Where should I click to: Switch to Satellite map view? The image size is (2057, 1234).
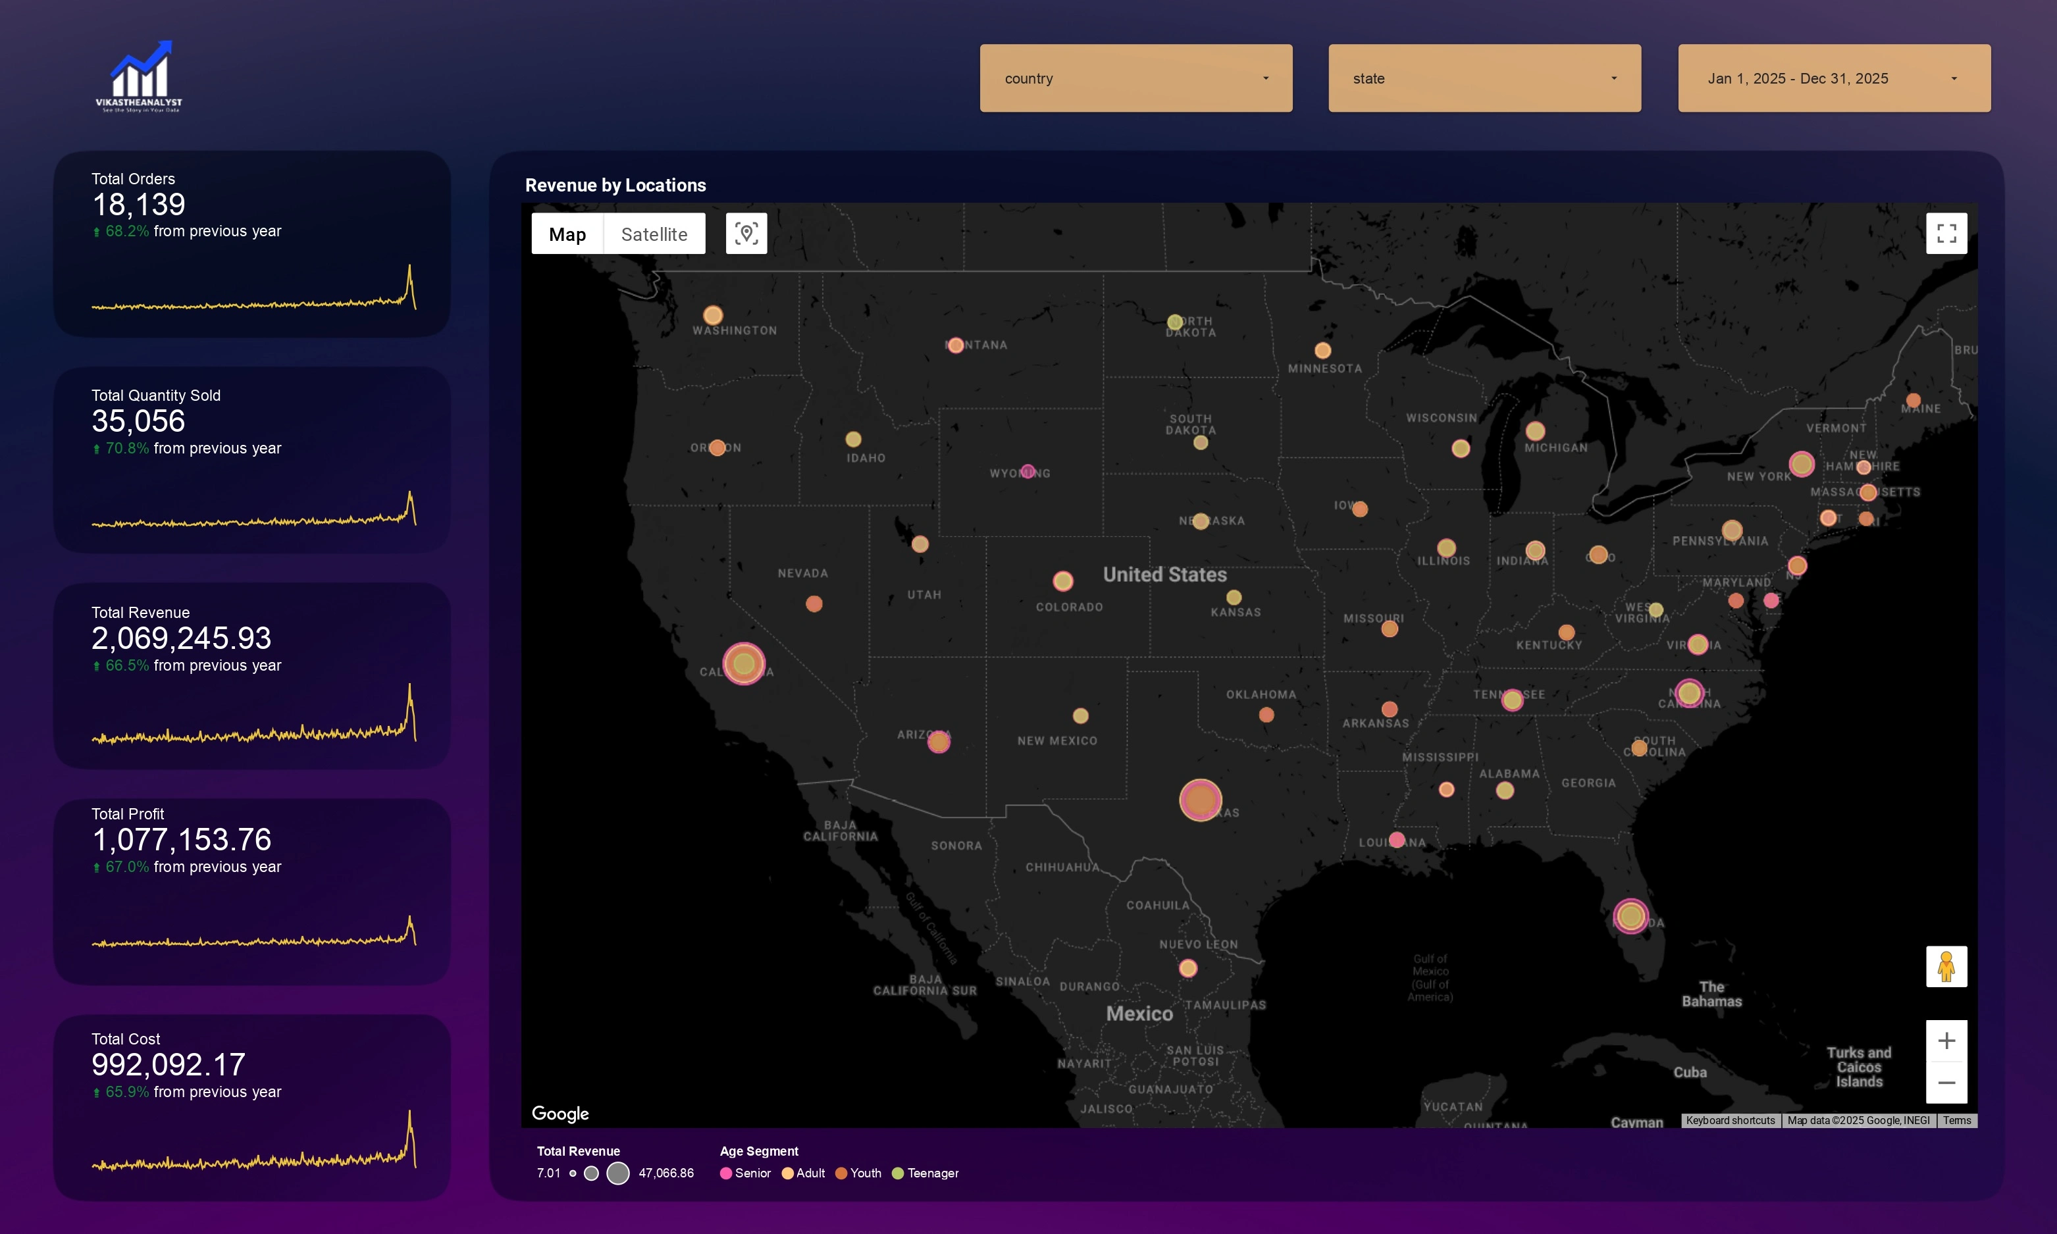point(654,234)
